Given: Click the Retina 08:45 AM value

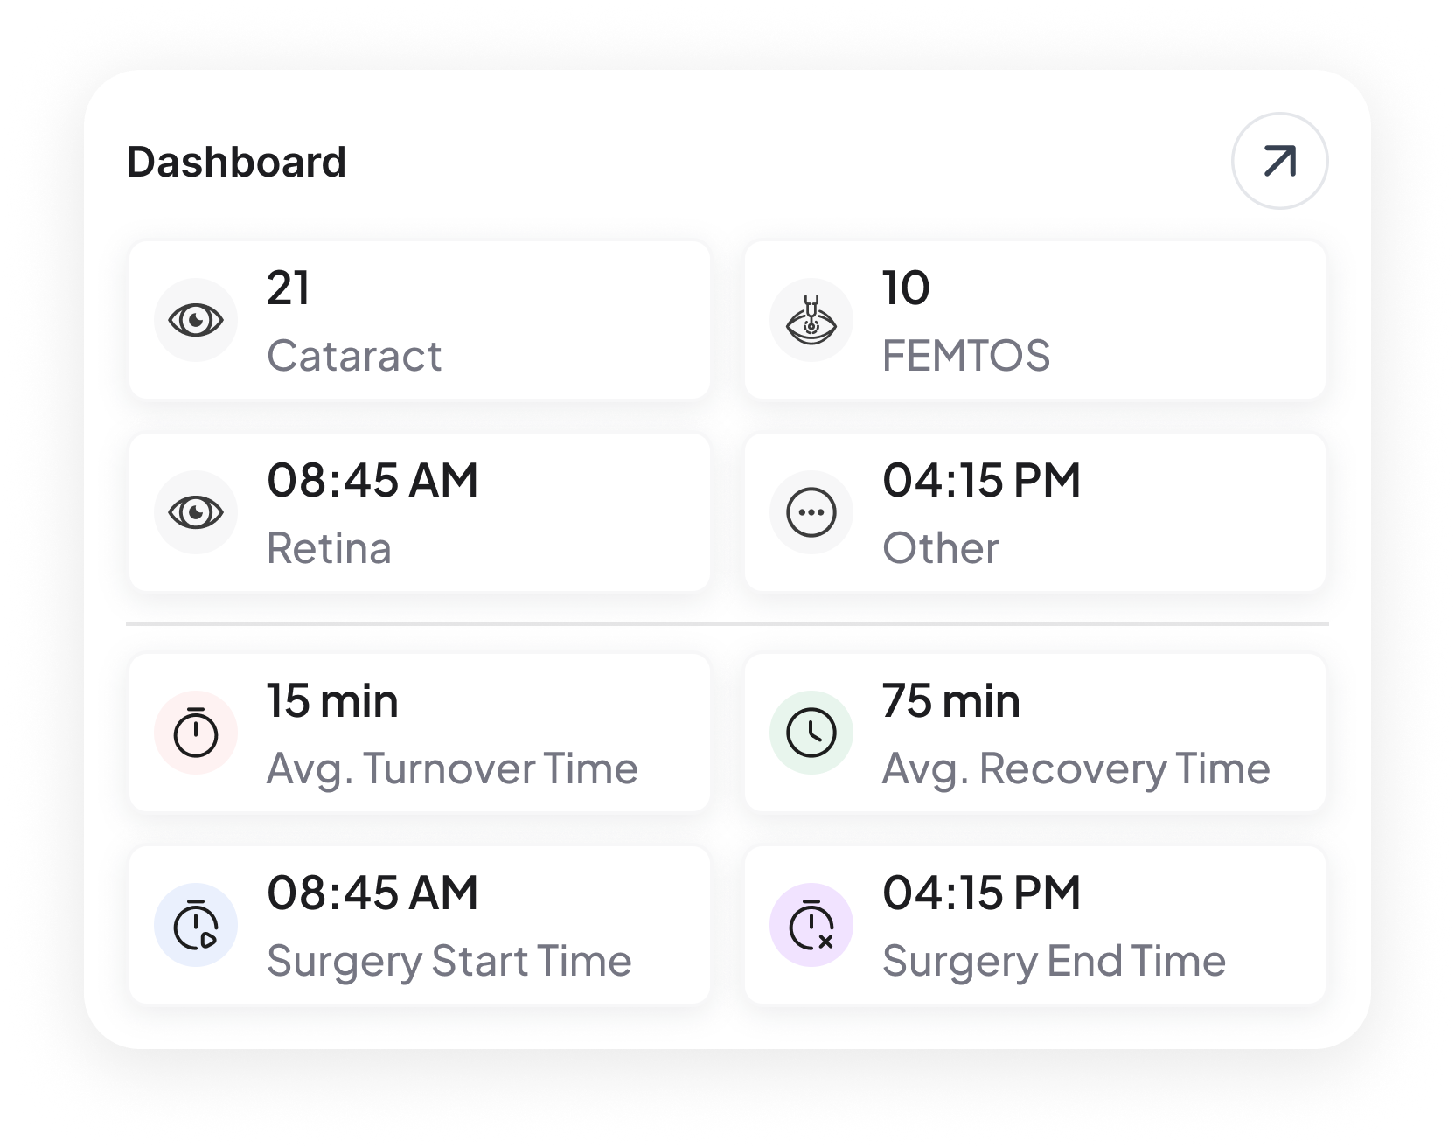Looking at the screenshot, I should (x=372, y=480).
